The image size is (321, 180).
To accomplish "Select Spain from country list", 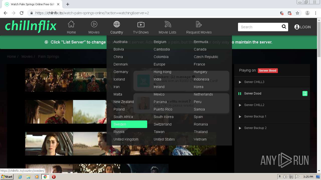I will (x=198, y=117).
